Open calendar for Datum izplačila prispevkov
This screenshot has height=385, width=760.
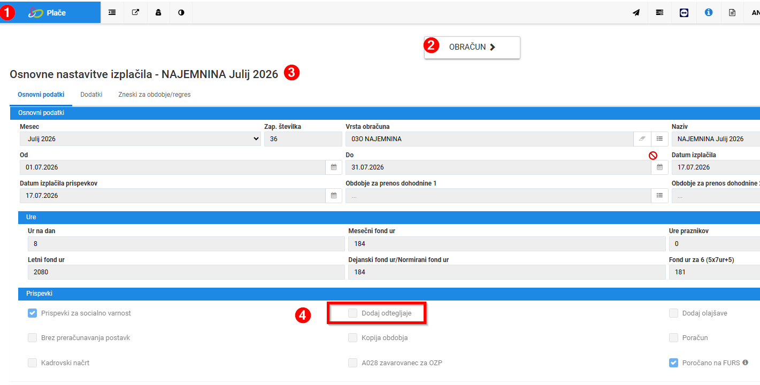334,196
